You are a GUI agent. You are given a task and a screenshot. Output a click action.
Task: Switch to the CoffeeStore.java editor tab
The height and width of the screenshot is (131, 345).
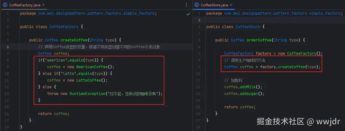point(214,5)
